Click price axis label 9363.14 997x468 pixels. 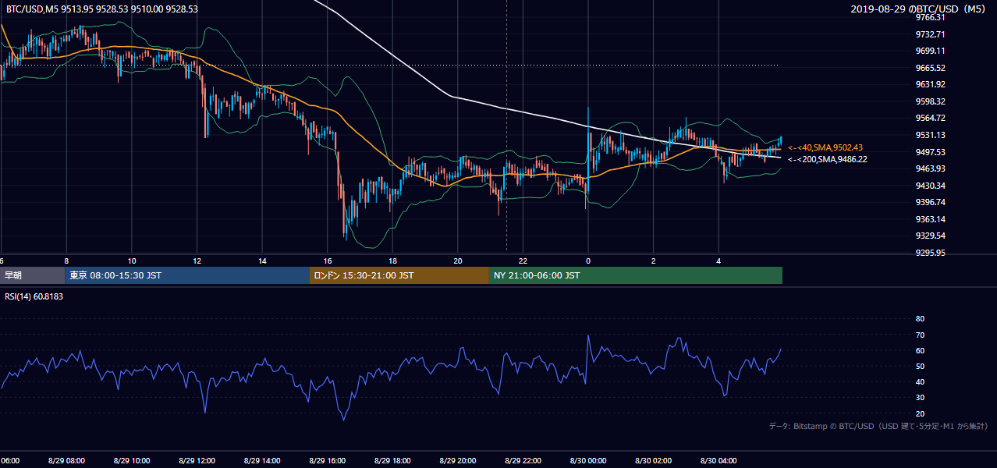(x=930, y=219)
